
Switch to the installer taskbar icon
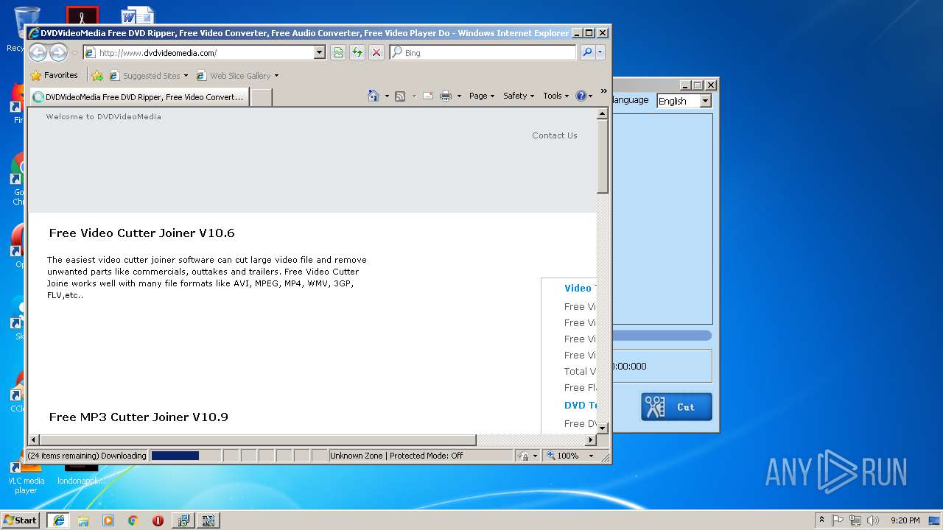183,520
